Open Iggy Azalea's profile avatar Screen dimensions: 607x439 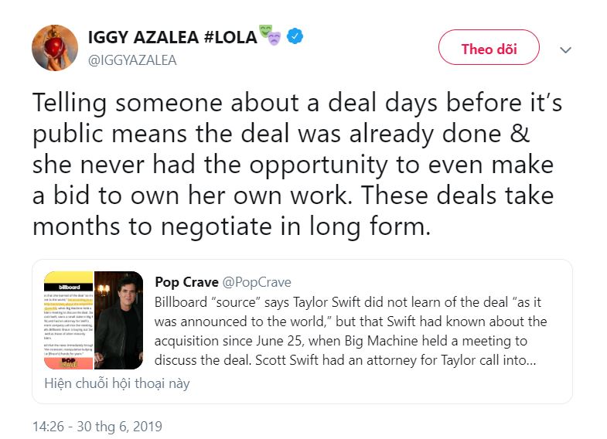(54, 48)
